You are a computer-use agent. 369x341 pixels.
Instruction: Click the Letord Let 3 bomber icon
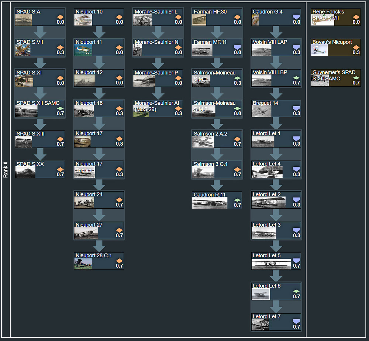(296, 230)
